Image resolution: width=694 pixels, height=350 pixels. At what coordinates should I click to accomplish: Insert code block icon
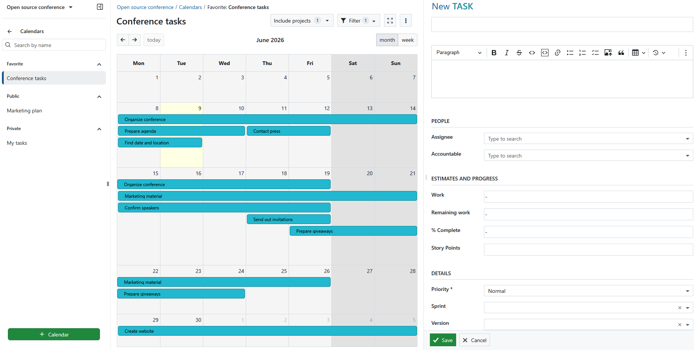pos(545,53)
